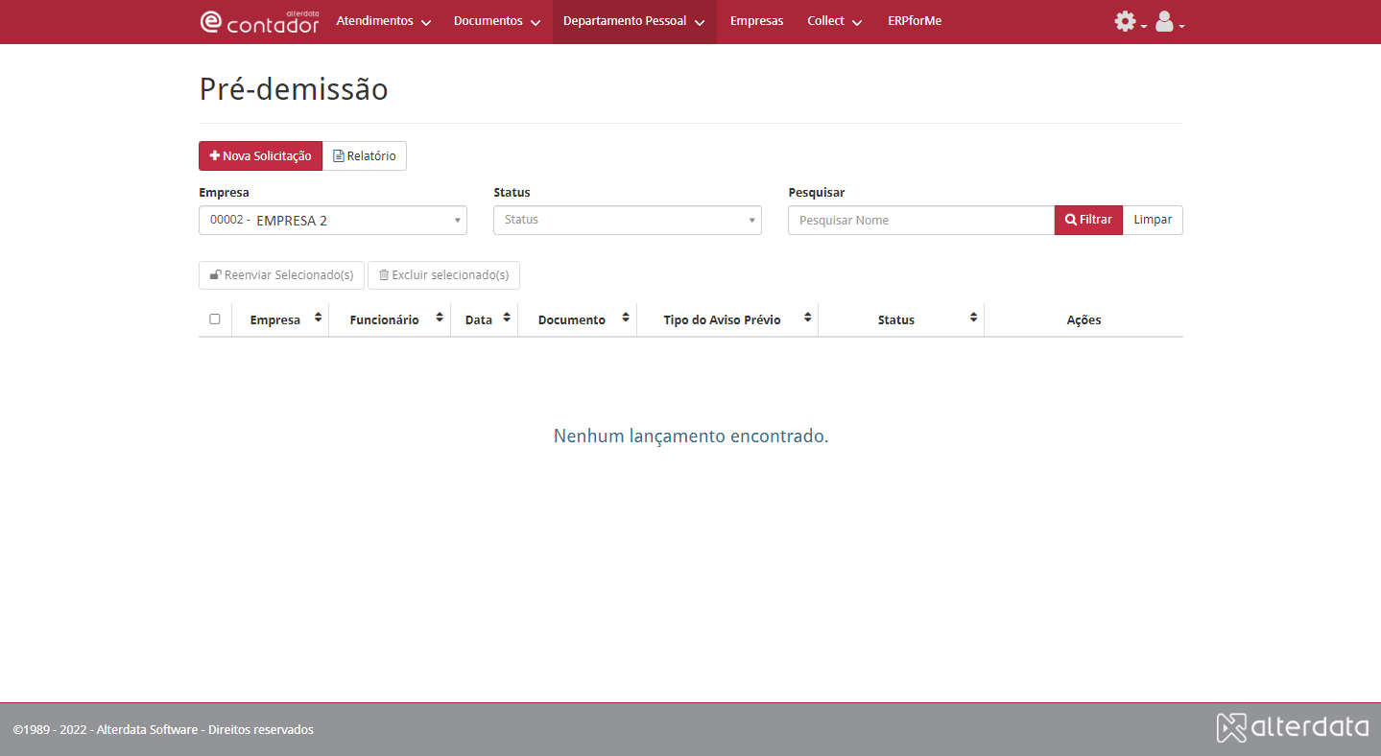Click the plus icon on Nova Solicitação

click(216, 154)
